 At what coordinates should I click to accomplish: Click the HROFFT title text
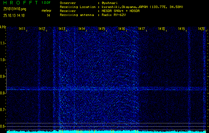point(20,3)
